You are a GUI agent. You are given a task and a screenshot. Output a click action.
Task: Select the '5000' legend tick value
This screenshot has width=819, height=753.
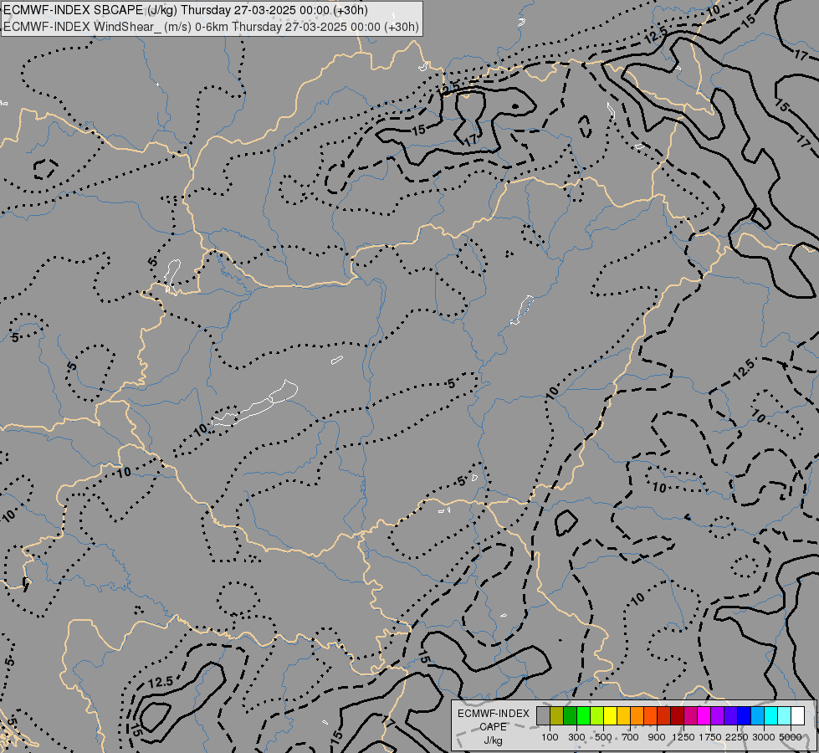[791, 737]
